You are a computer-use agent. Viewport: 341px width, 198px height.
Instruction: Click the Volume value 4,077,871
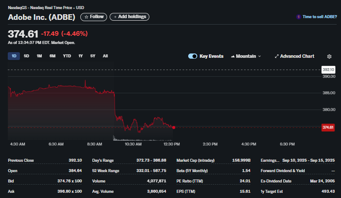157,181
